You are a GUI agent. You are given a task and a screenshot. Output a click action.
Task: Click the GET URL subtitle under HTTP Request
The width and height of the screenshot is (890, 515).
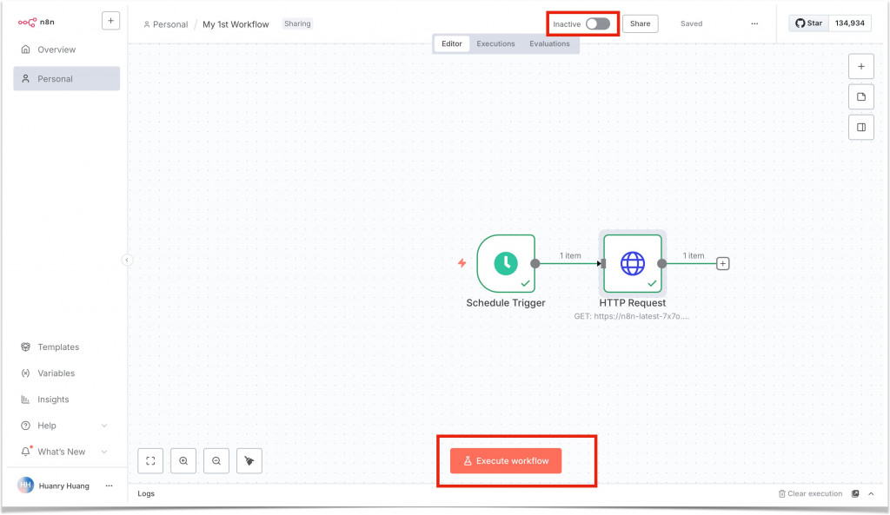point(631,316)
